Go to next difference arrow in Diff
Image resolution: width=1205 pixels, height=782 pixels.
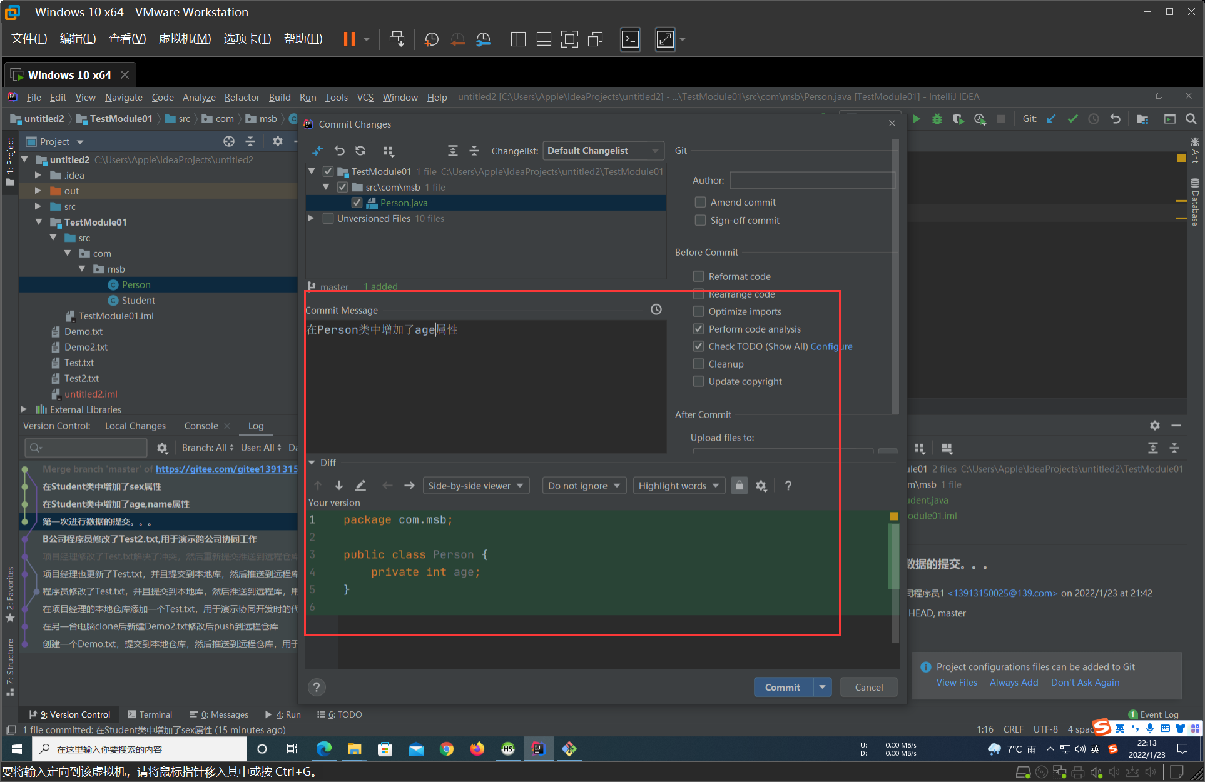click(339, 486)
